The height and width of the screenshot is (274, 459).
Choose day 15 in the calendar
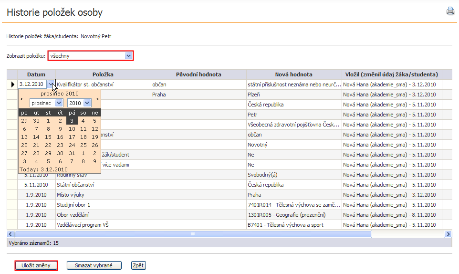pos(48,137)
